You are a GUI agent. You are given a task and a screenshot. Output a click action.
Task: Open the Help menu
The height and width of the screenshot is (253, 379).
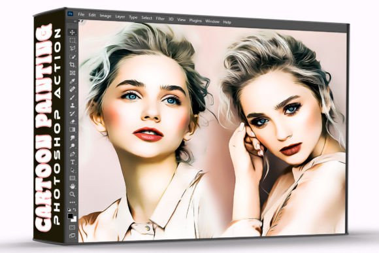pos(227,22)
